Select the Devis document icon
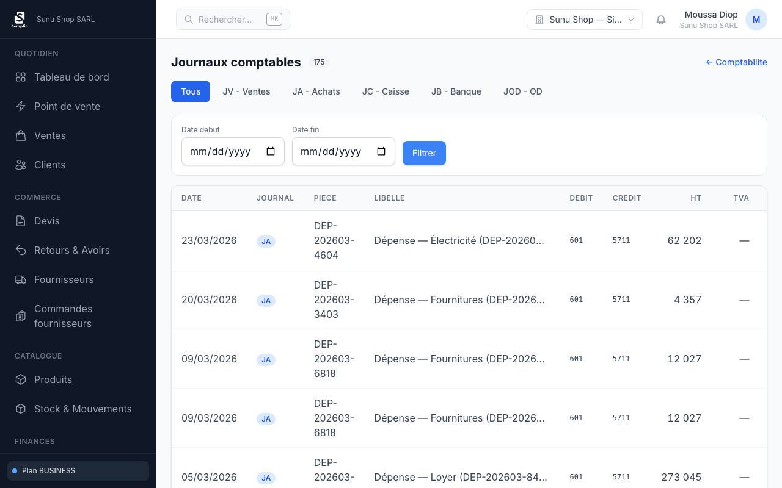Image resolution: width=782 pixels, height=488 pixels. click(x=20, y=221)
